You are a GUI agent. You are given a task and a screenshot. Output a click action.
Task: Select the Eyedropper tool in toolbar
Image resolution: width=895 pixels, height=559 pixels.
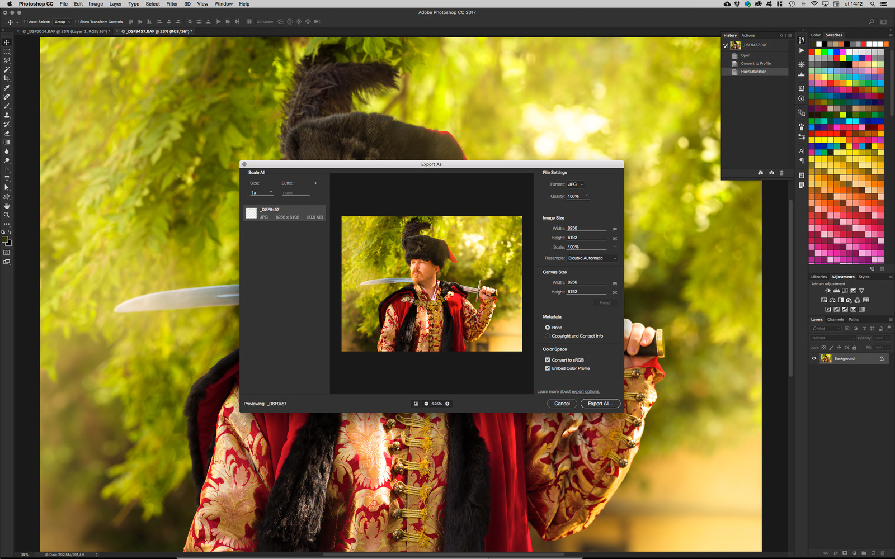[7, 88]
